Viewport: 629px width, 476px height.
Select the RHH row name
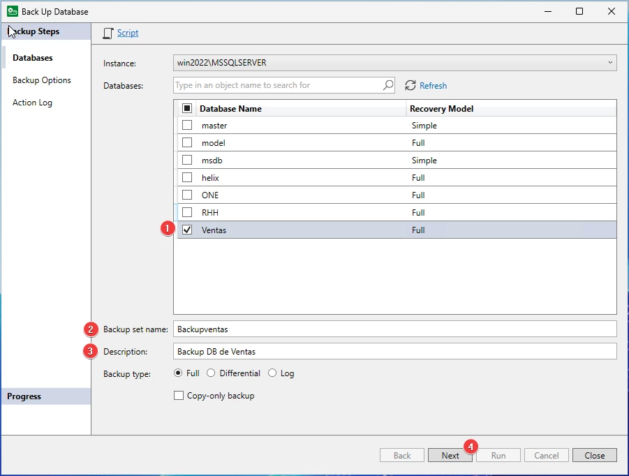[x=210, y=213]
